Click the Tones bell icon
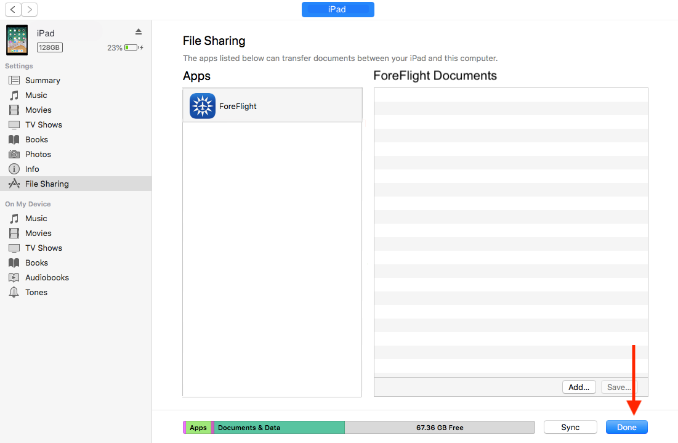The image size is (678, 443). (x=14, y=292)
